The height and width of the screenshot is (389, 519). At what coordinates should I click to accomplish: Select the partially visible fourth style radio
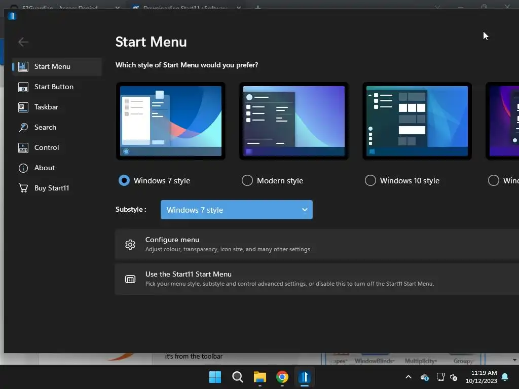click(x=494, y=181)
